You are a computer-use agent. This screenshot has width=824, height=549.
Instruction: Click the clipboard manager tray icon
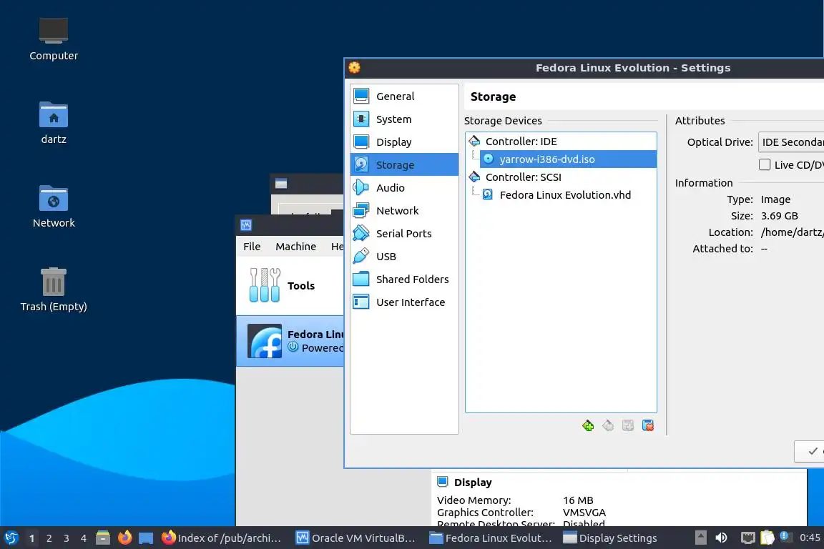tap(767, 538)
